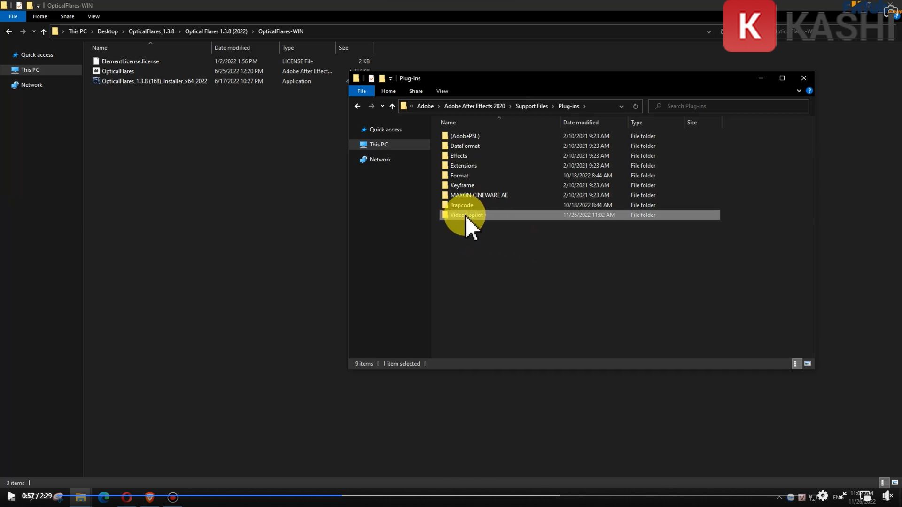Switch Plug-ins window to large icons view

pos(808,363)
